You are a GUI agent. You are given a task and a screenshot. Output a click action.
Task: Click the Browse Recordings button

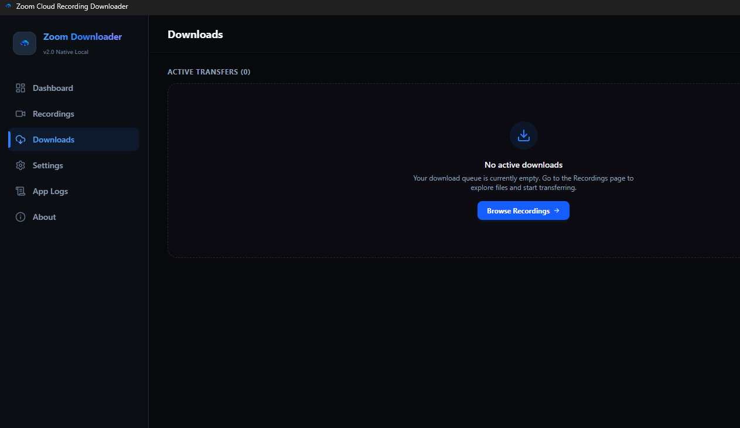(523, 210)
